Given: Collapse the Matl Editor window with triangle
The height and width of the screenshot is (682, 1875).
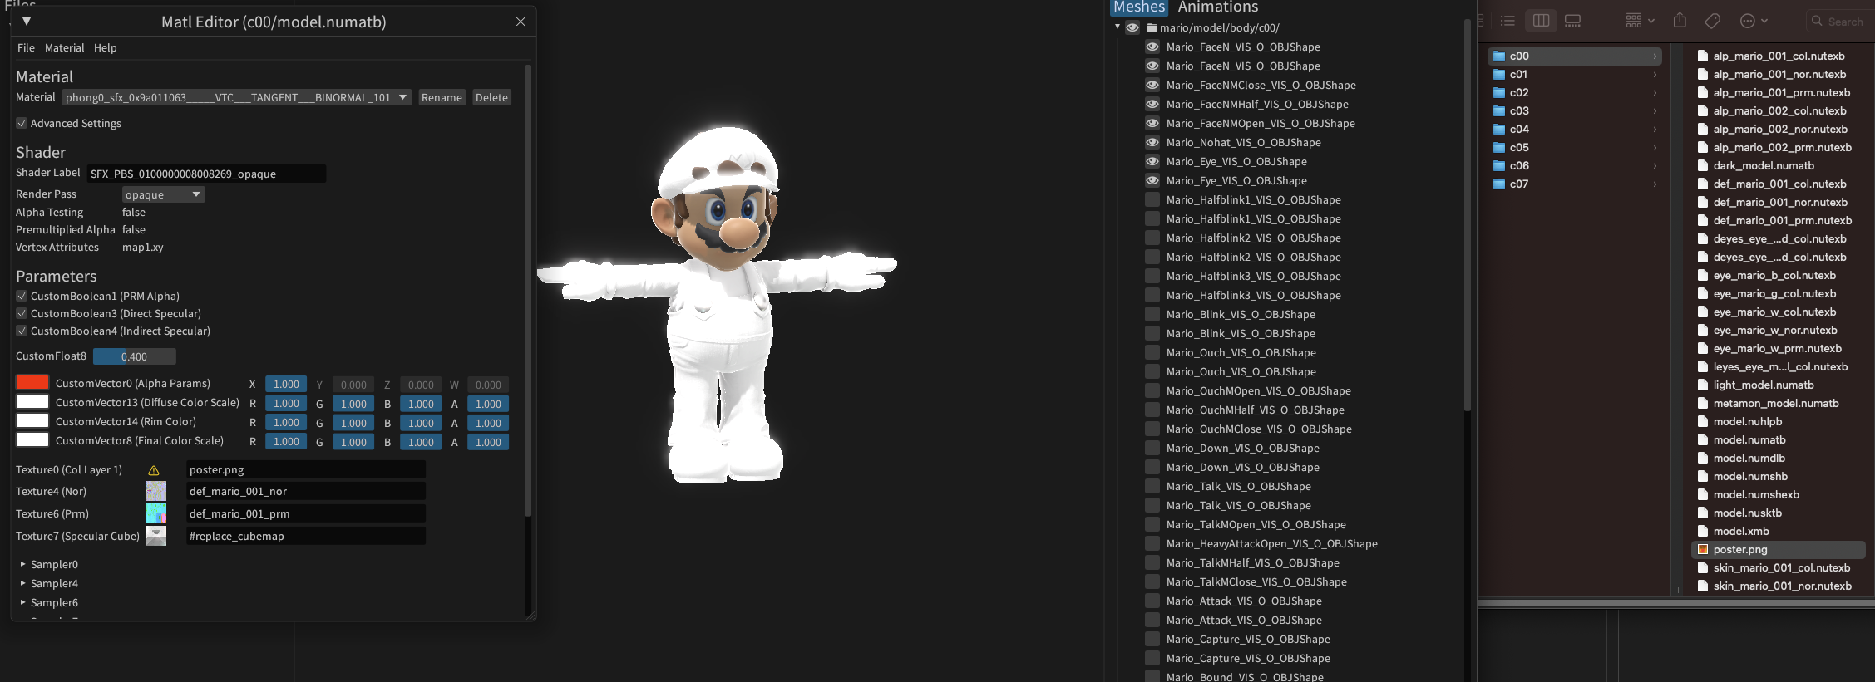Looking at the screenshot, I should [27, 22].
